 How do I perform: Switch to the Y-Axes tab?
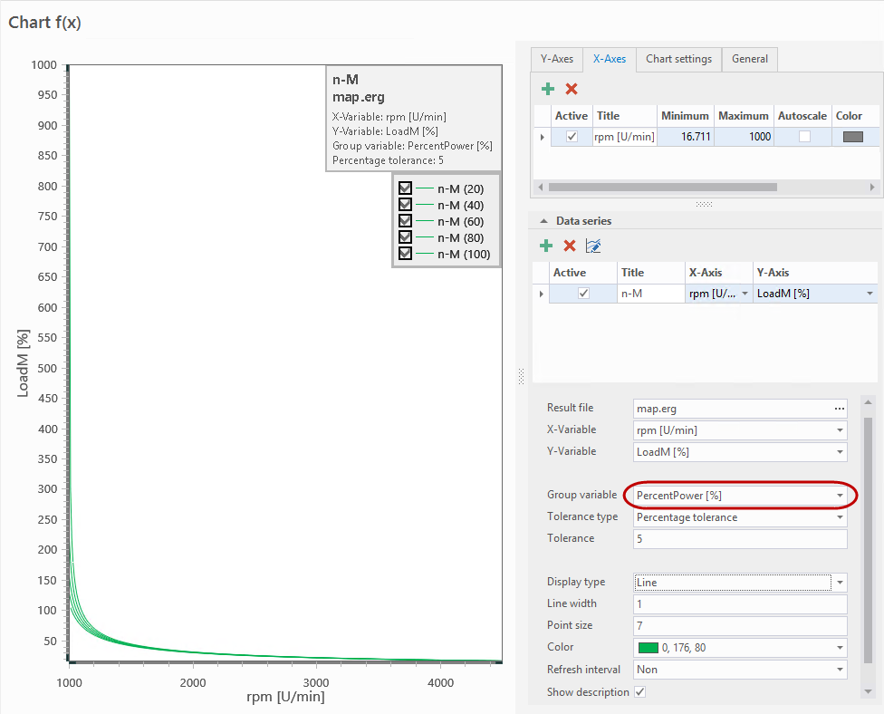coord(556,59)
